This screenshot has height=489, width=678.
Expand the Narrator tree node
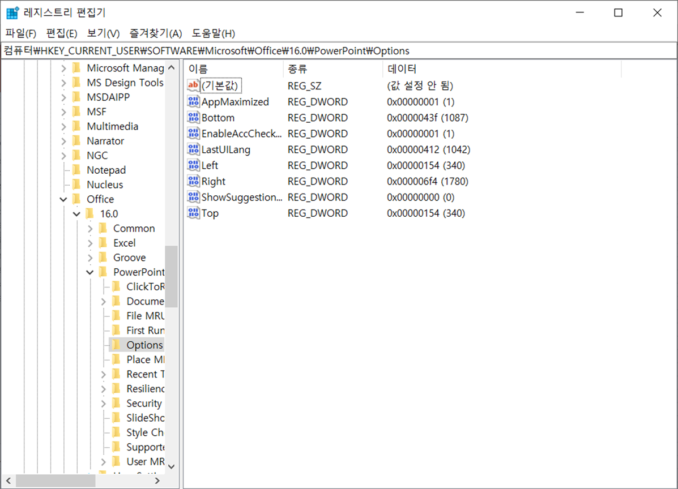point(63,141)
